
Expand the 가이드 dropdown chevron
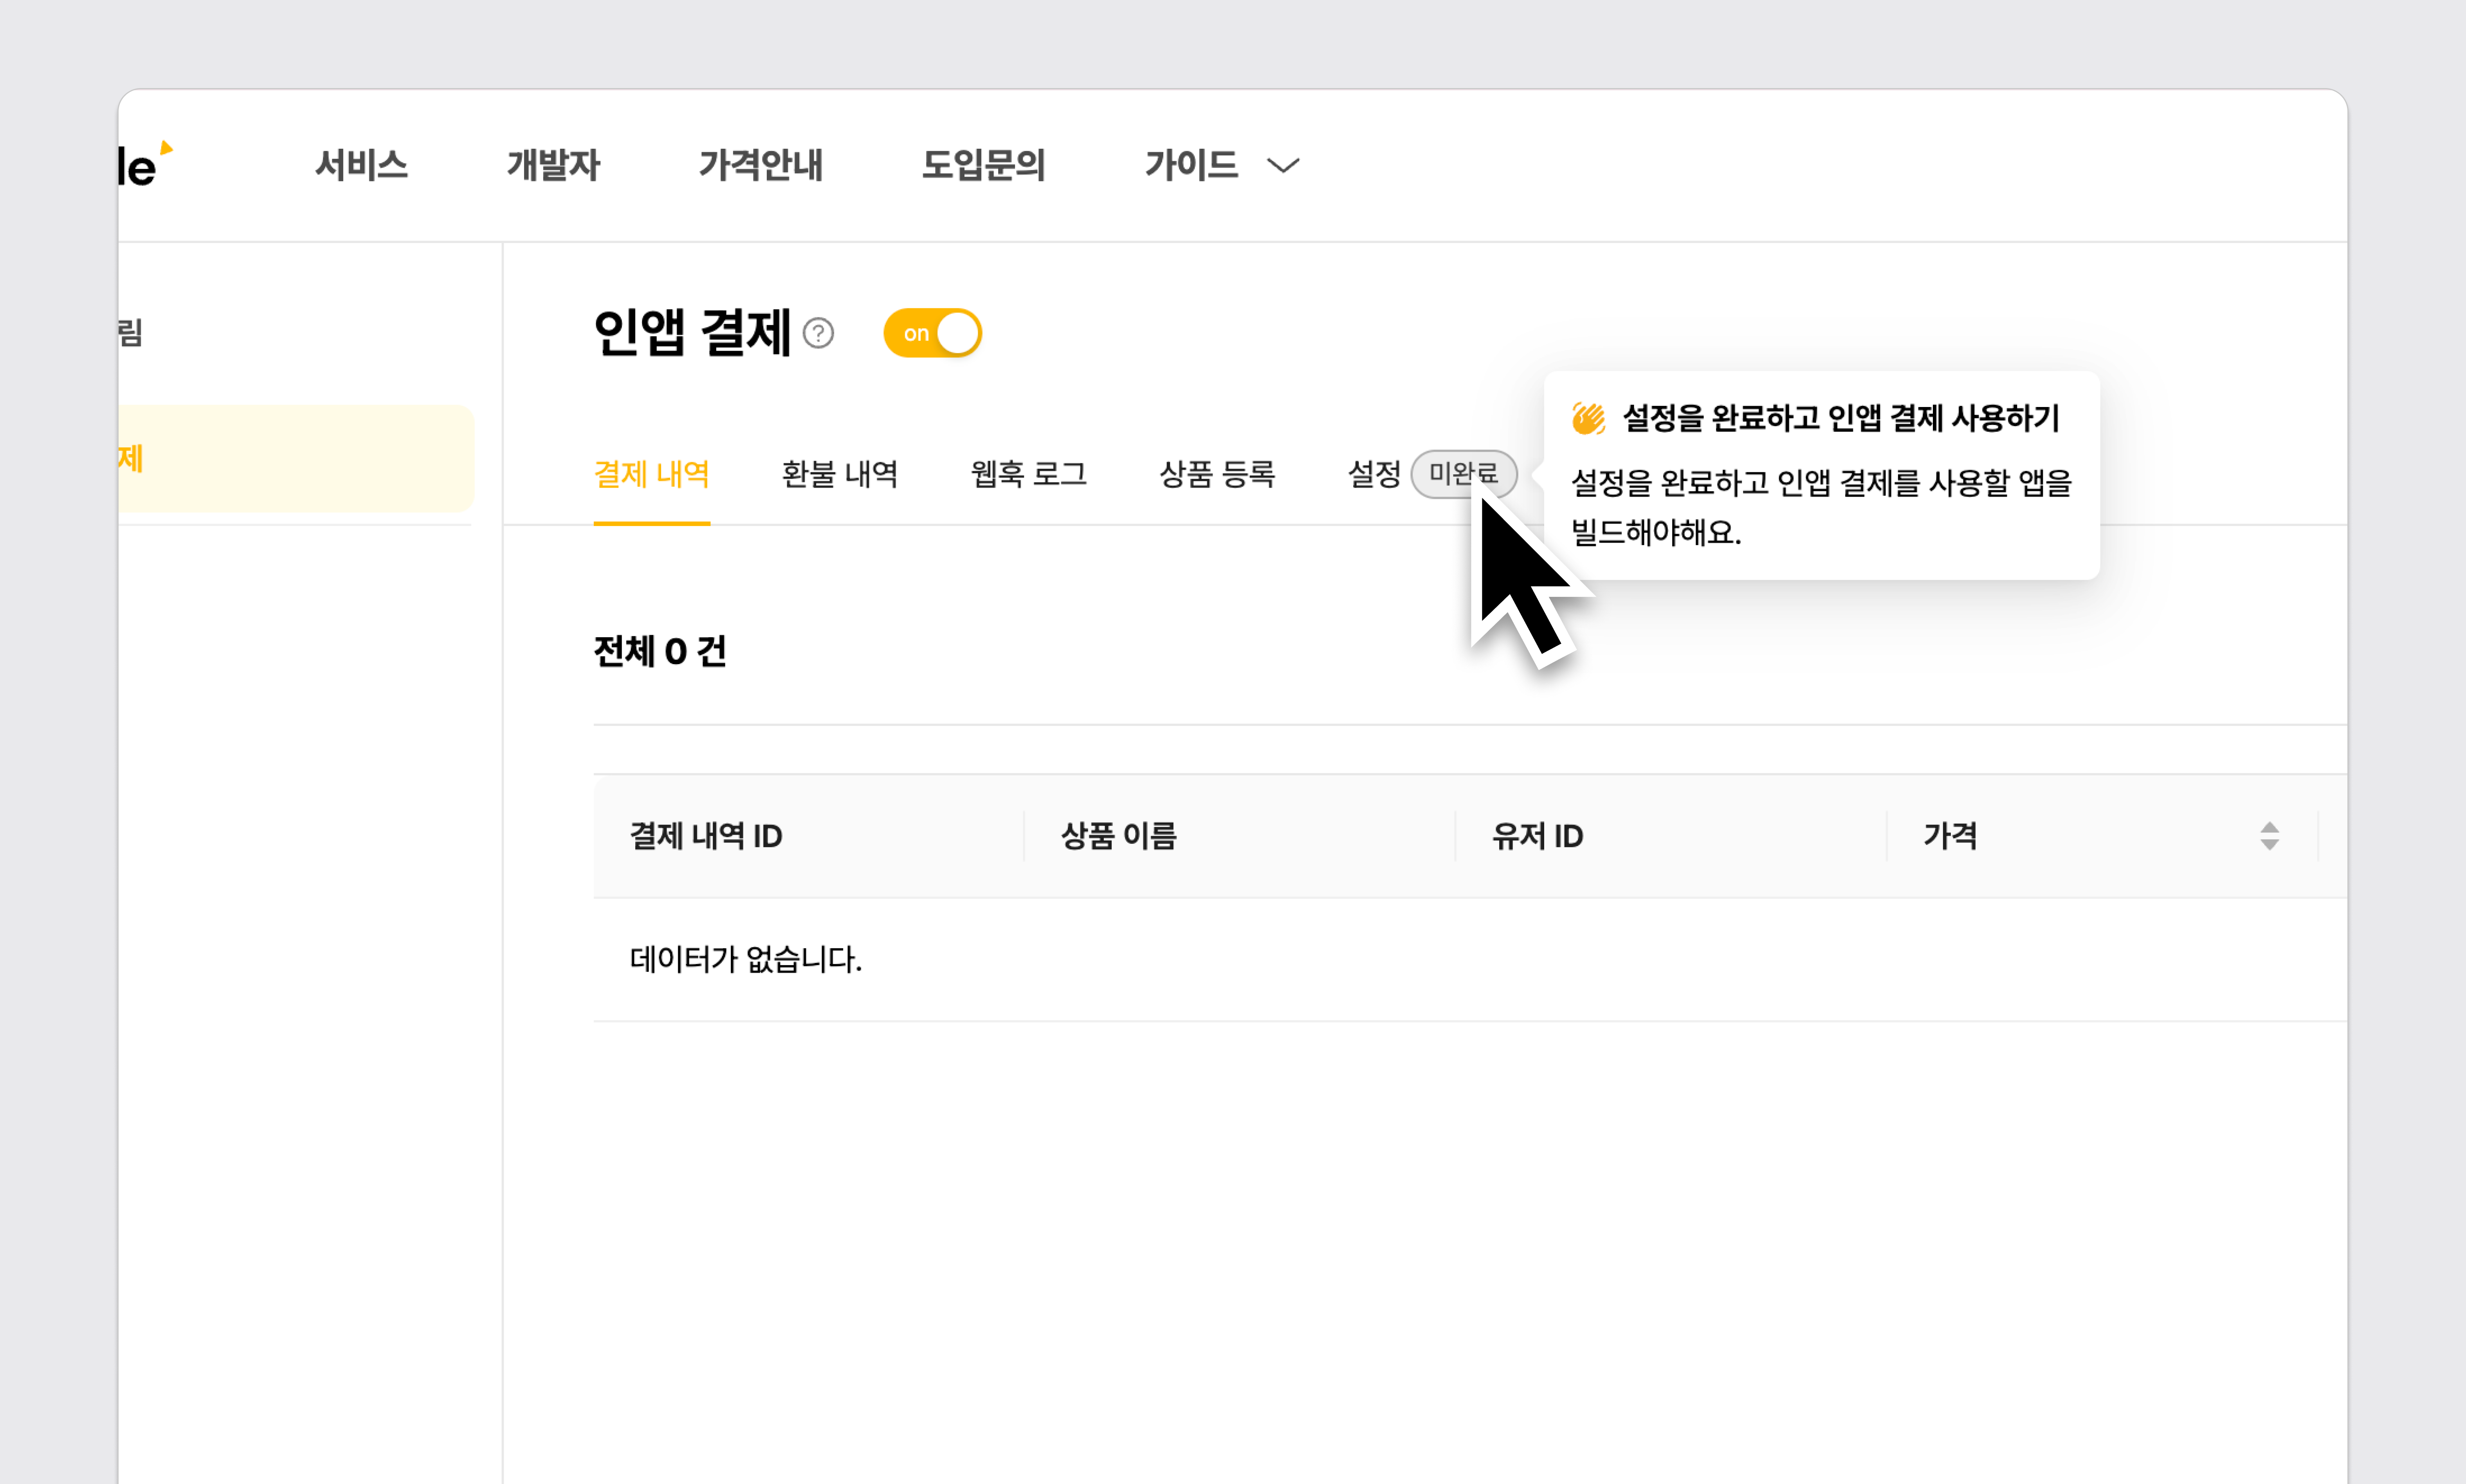(1283, 165)
